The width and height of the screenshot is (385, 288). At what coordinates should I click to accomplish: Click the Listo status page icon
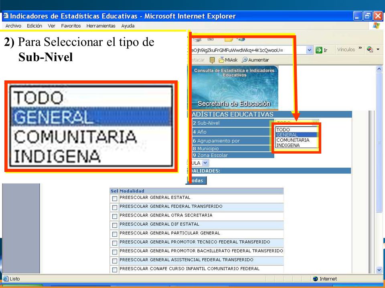coord(6,279)
